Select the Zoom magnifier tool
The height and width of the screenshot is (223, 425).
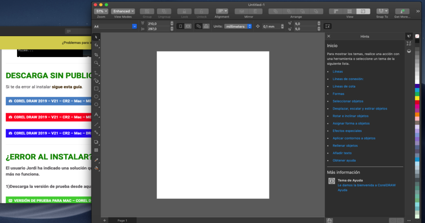coord(96,63)
